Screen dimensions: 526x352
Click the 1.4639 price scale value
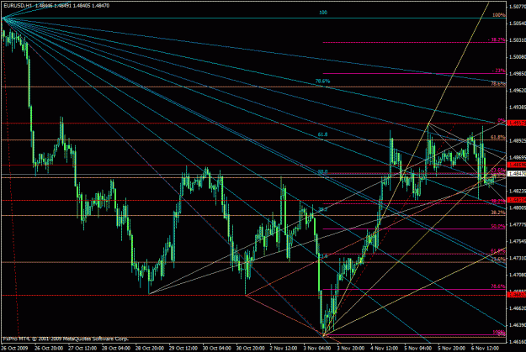[518, 325]
